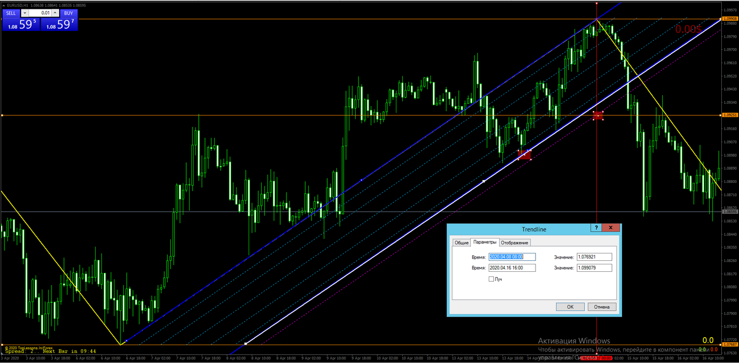
Task: Click the Значение field 1.076921
Action: pos(595,257)
